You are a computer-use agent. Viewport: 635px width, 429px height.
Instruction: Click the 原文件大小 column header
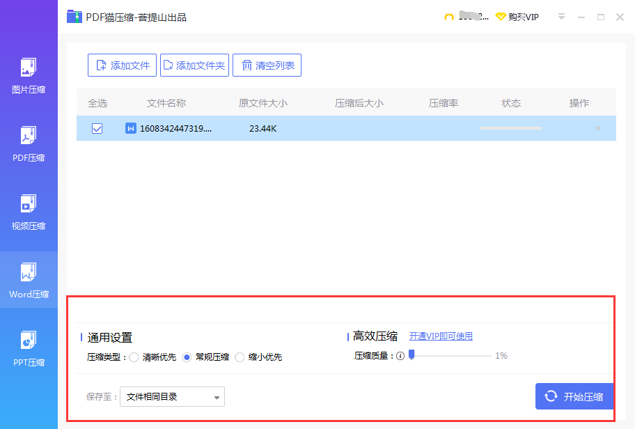263,103
